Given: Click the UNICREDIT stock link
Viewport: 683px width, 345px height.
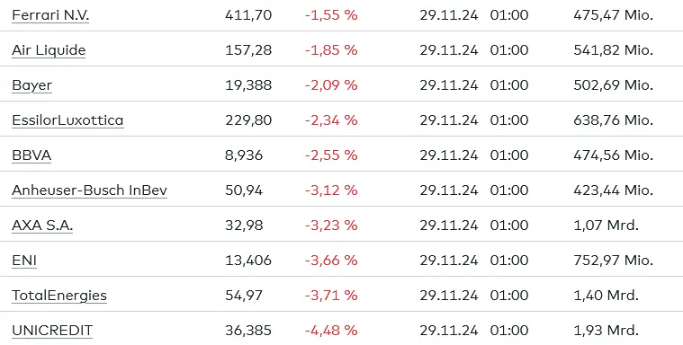Looking at the screenshot, I should tap(52, 331).
